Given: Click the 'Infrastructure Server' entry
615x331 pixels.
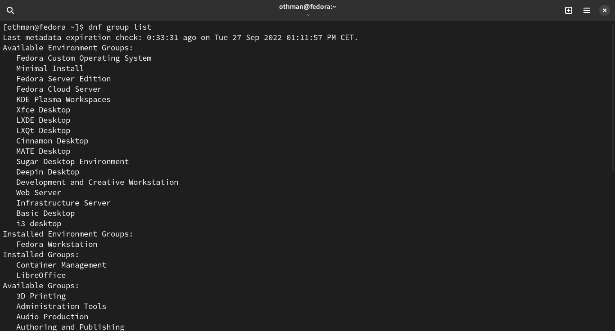Looking at the screenshot, I should coord(63,203).
